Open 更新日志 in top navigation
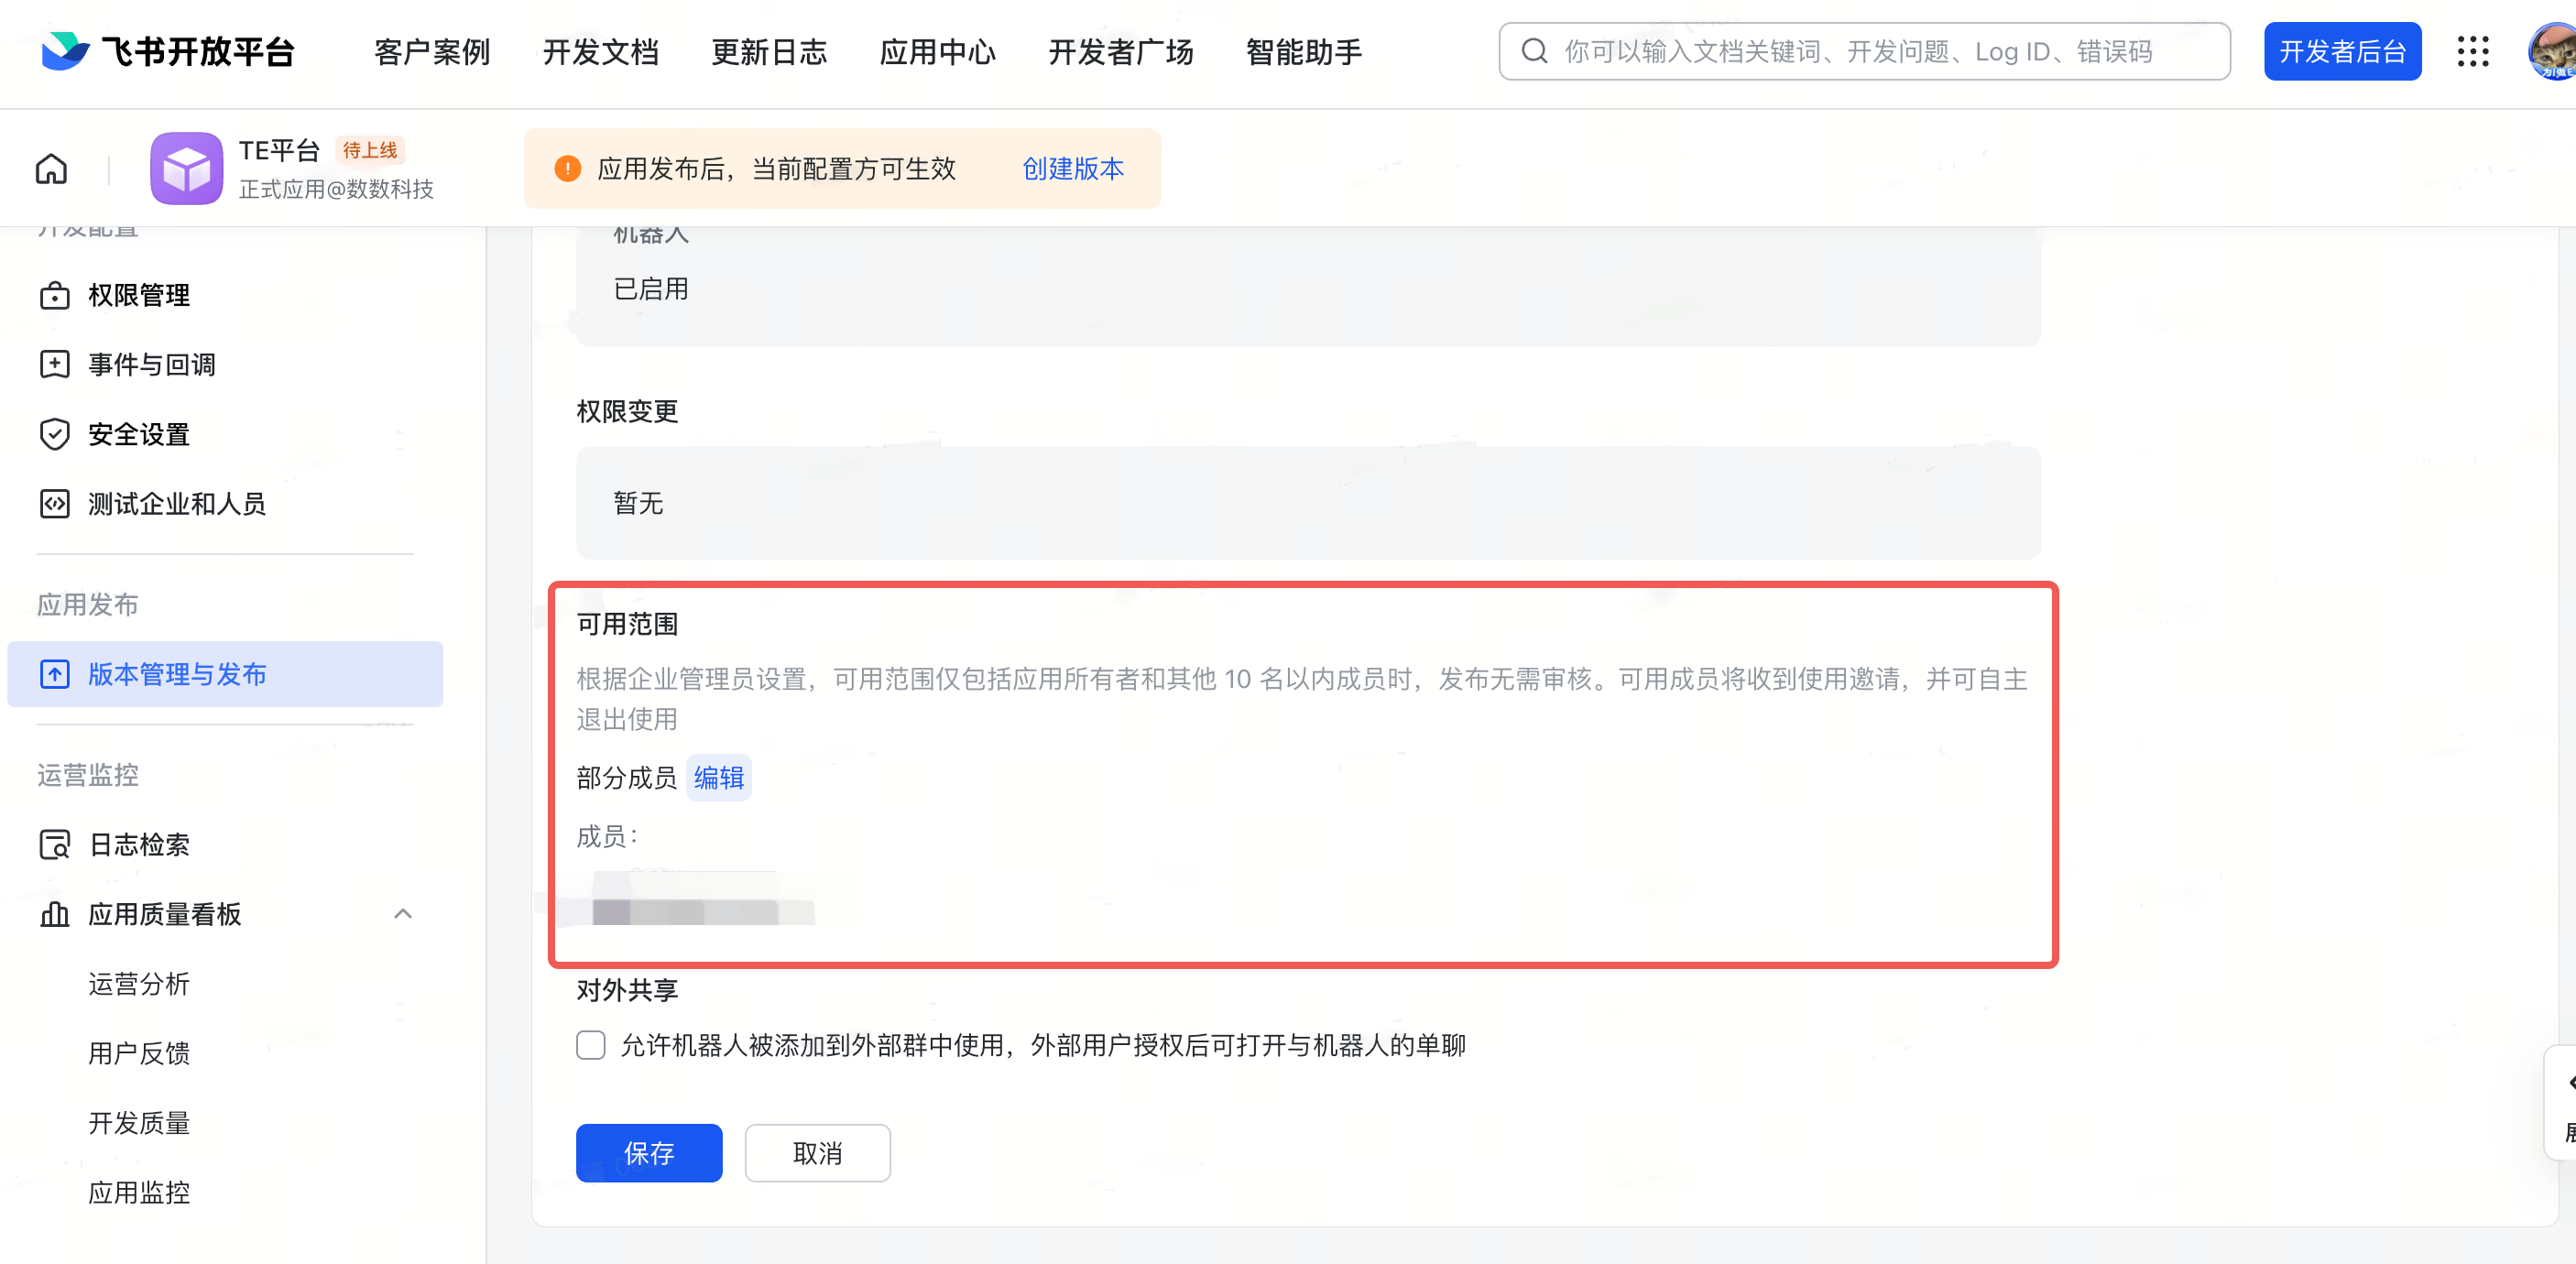2576x1264 pixels. point(769,51)
